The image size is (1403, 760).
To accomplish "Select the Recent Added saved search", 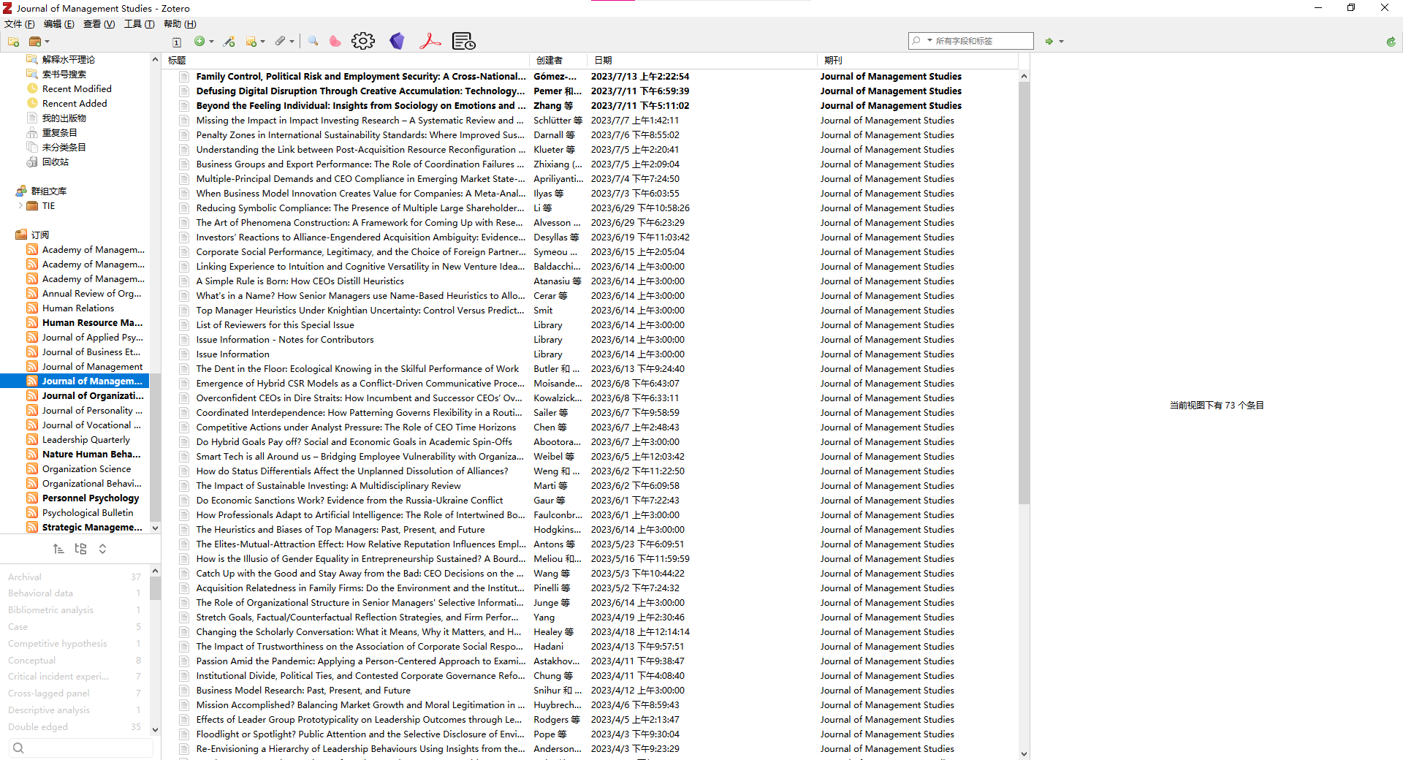I will tap(75, 104).
